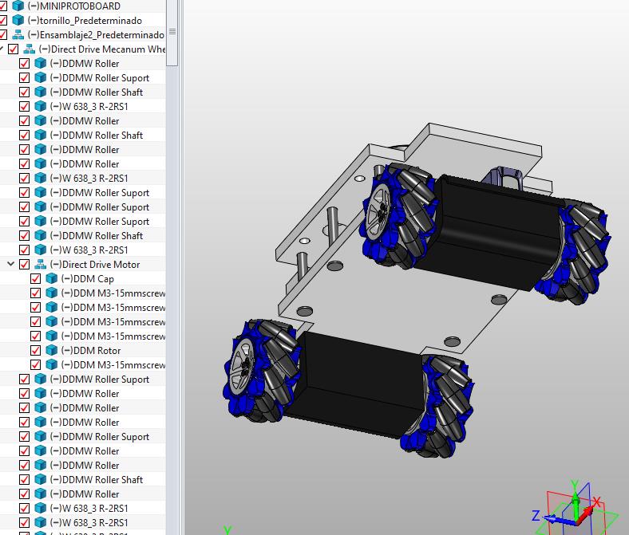Select the Direct Drive Motor label
Screen dimensions: 629x535
(x=95, y=265)
